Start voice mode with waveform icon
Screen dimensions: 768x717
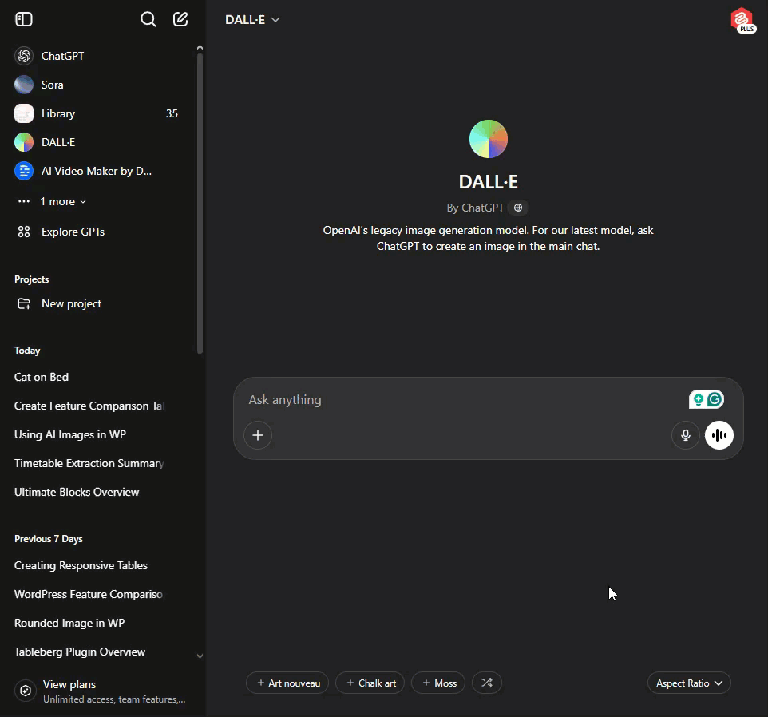point(719,435)
